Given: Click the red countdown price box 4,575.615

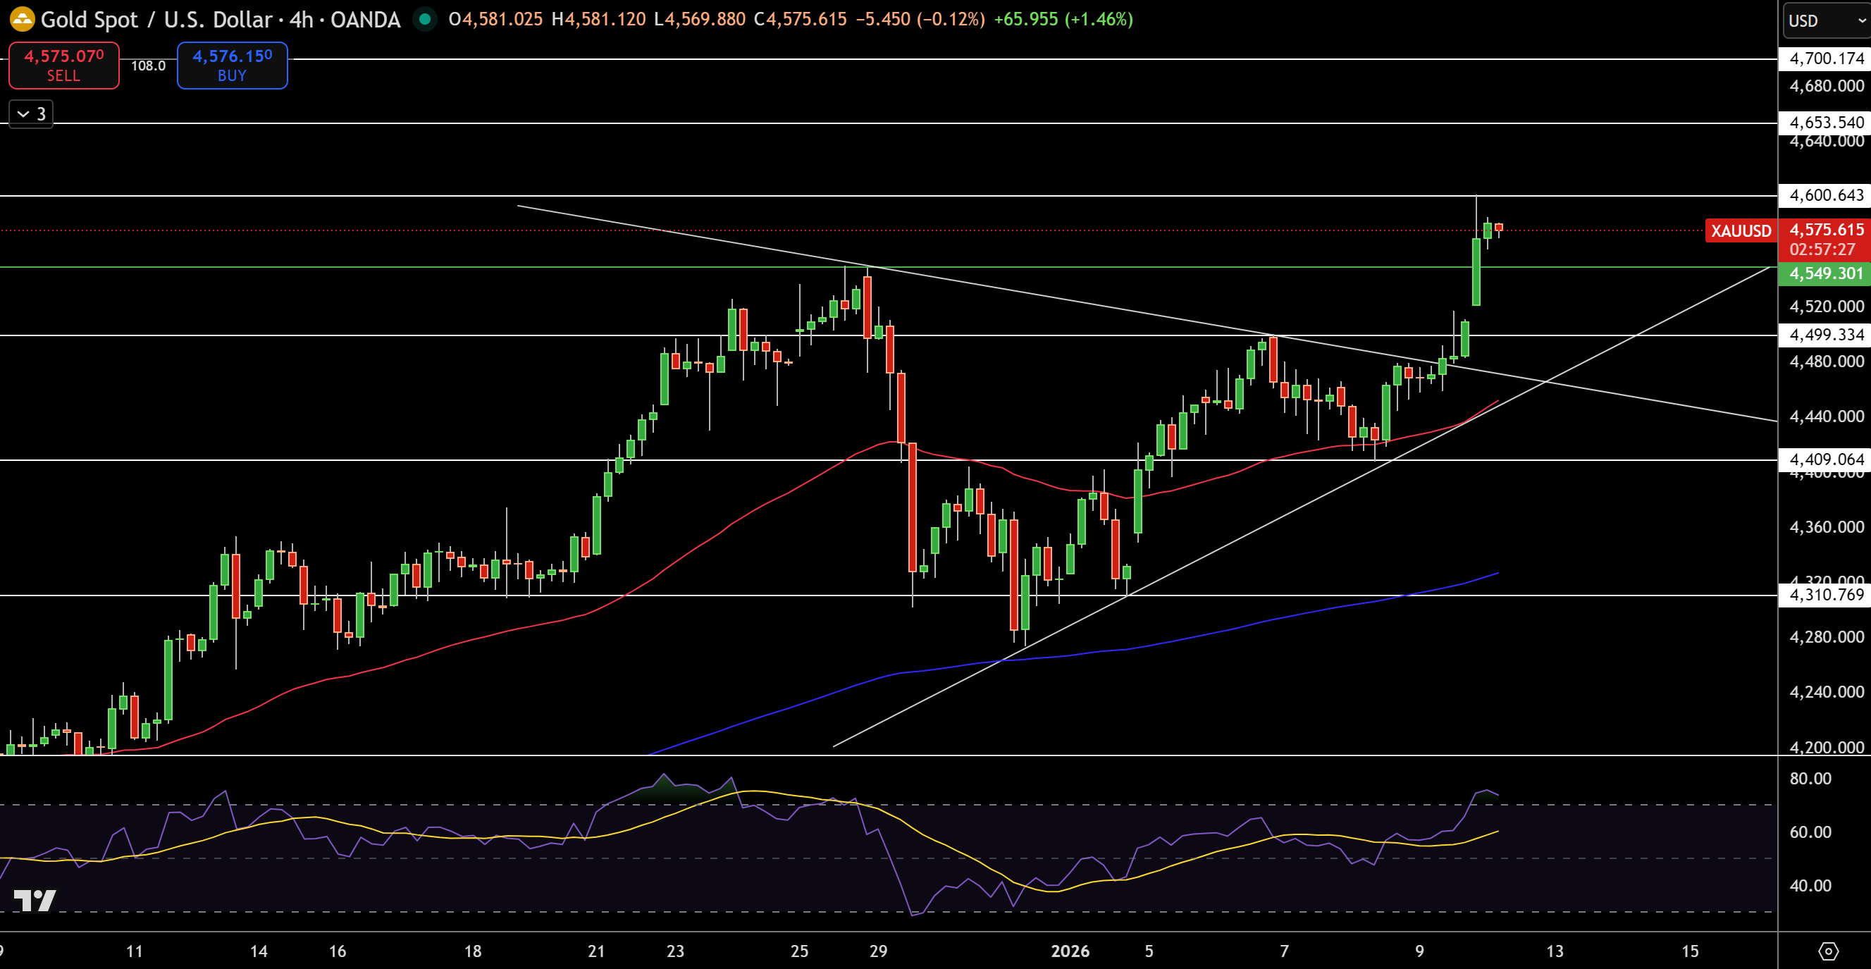Looking at the screenshot, I should [1824, 240].
